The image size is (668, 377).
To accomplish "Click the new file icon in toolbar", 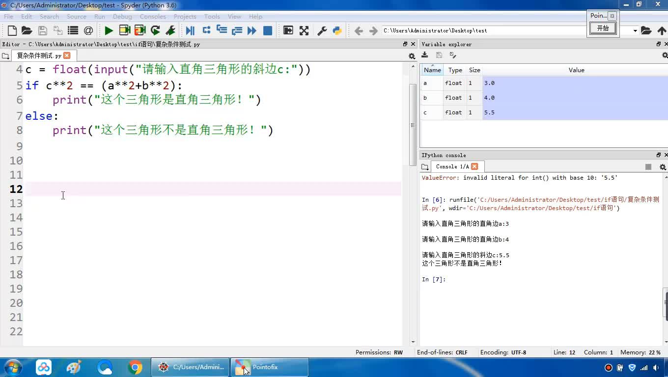I will click(12, 30).
